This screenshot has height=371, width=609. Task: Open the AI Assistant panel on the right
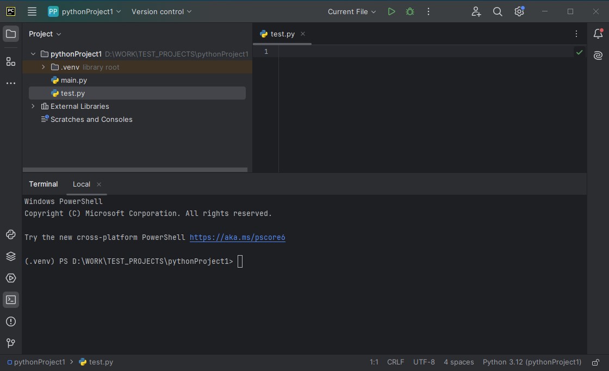pyautogui.click(x=598, y=55)
